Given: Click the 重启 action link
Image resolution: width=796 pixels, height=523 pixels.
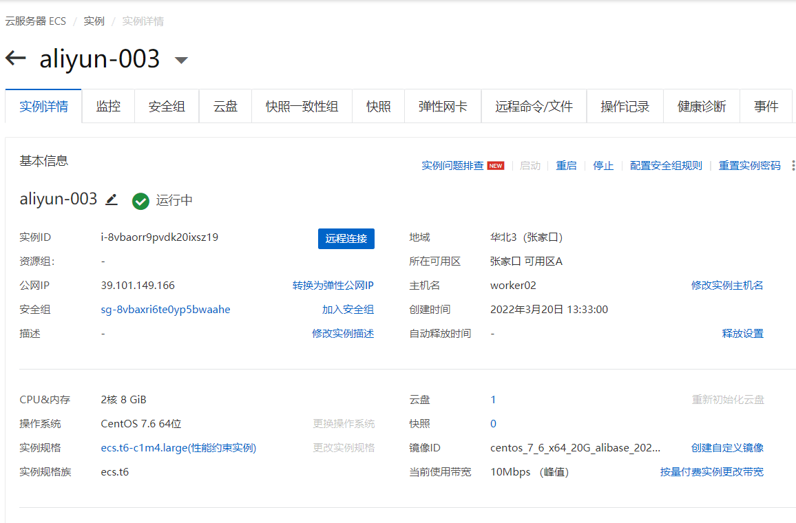Looking at the screenshot, I should pos(566,166).
